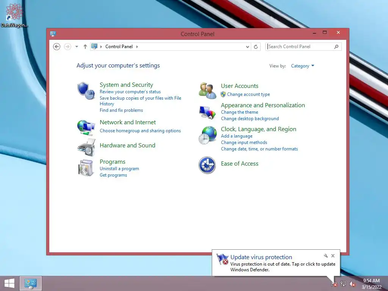Open Clock, Language, and Region globe-clock icon
The image size is (388, 291).
pyautogui.click(x=207, y=135)
